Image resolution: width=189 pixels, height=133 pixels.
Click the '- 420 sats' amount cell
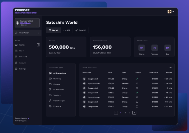coord(168,79)
